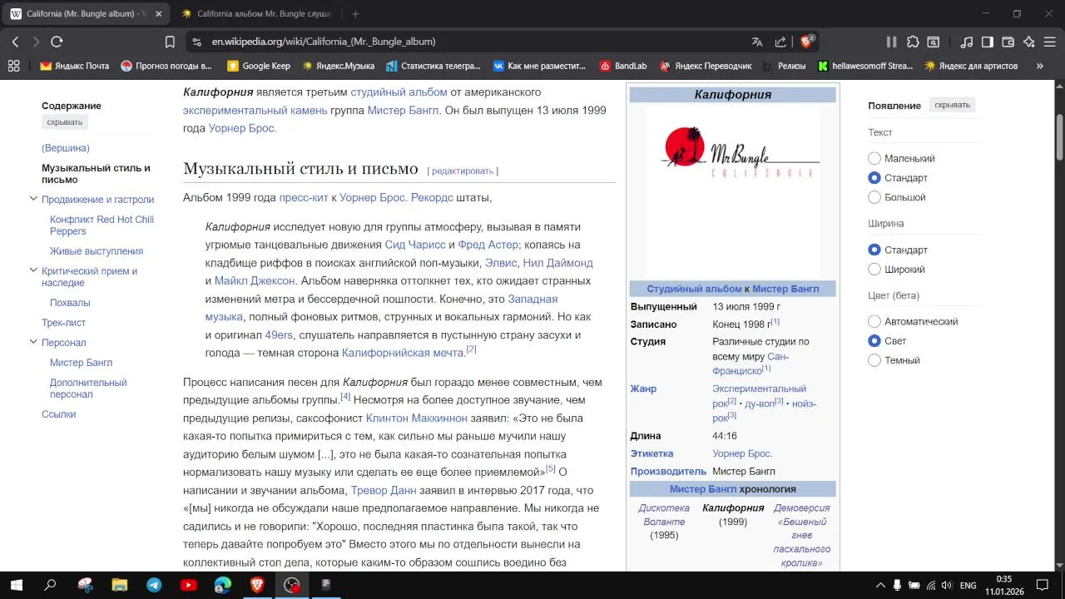Choose the Автоматический color mode

pos(874,321)
